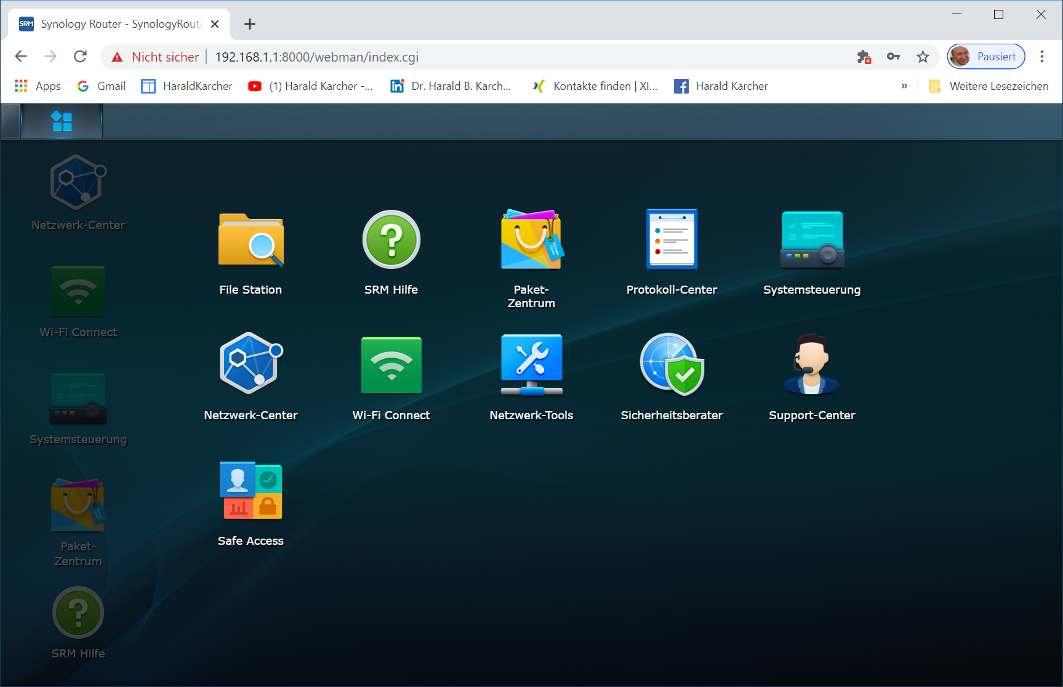The width and height of the screenshot is (1063, 687).
Task: Open the browser extensions menu
Action: click(864, 57)
